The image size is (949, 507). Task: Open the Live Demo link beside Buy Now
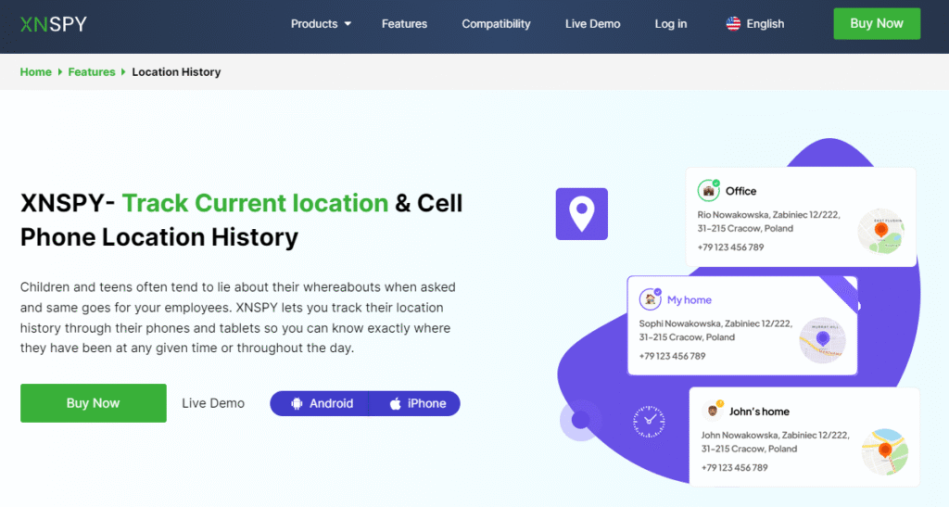[213, 403]
